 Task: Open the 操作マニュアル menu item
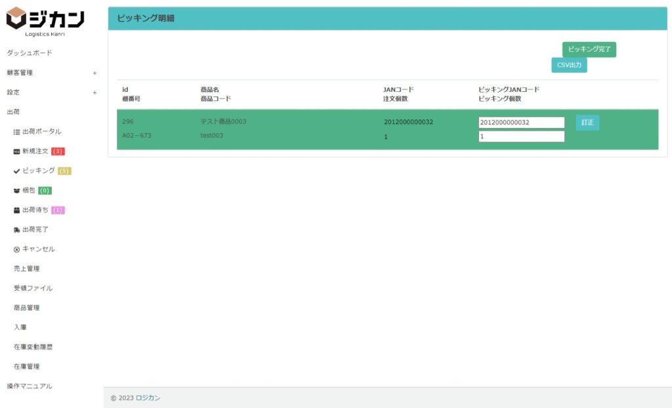pos(29,386)
